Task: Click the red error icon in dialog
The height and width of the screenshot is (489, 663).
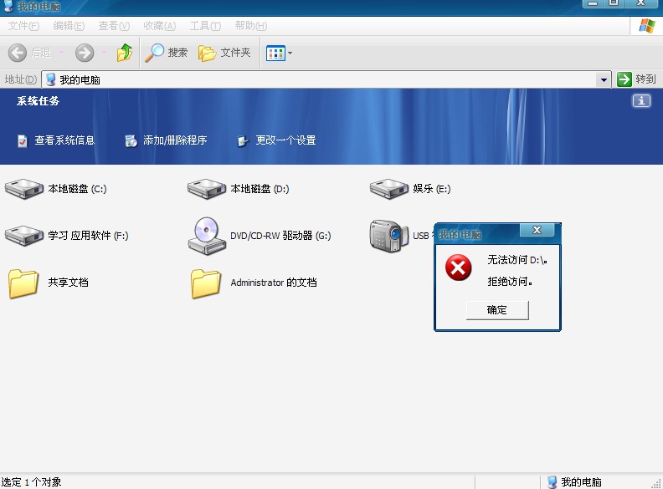Action: (x=459, y=267)
